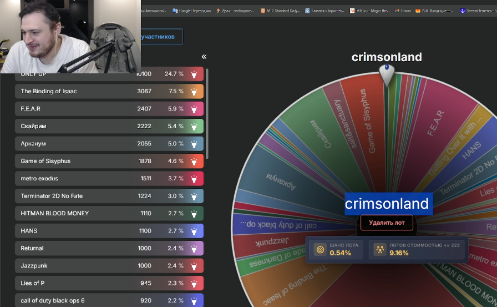Select the Returnal lot name

point(32,248)
